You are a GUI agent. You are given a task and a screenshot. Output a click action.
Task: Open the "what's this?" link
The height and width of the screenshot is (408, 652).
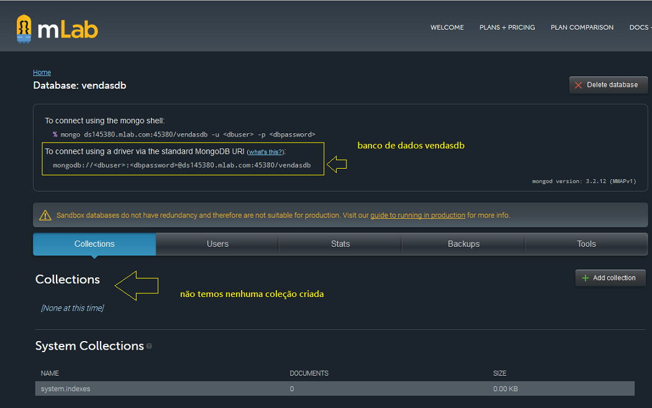coord(266,152)
